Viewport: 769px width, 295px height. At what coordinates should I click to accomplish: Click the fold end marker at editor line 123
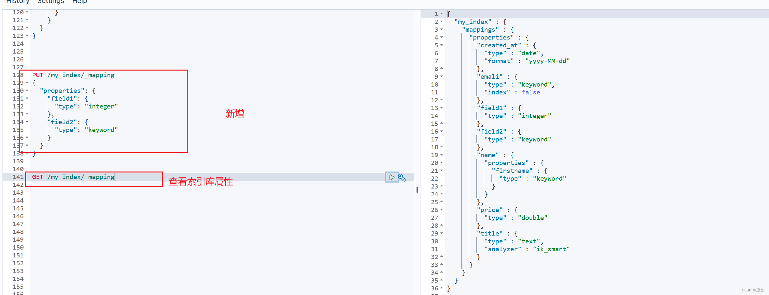[27, 36]
